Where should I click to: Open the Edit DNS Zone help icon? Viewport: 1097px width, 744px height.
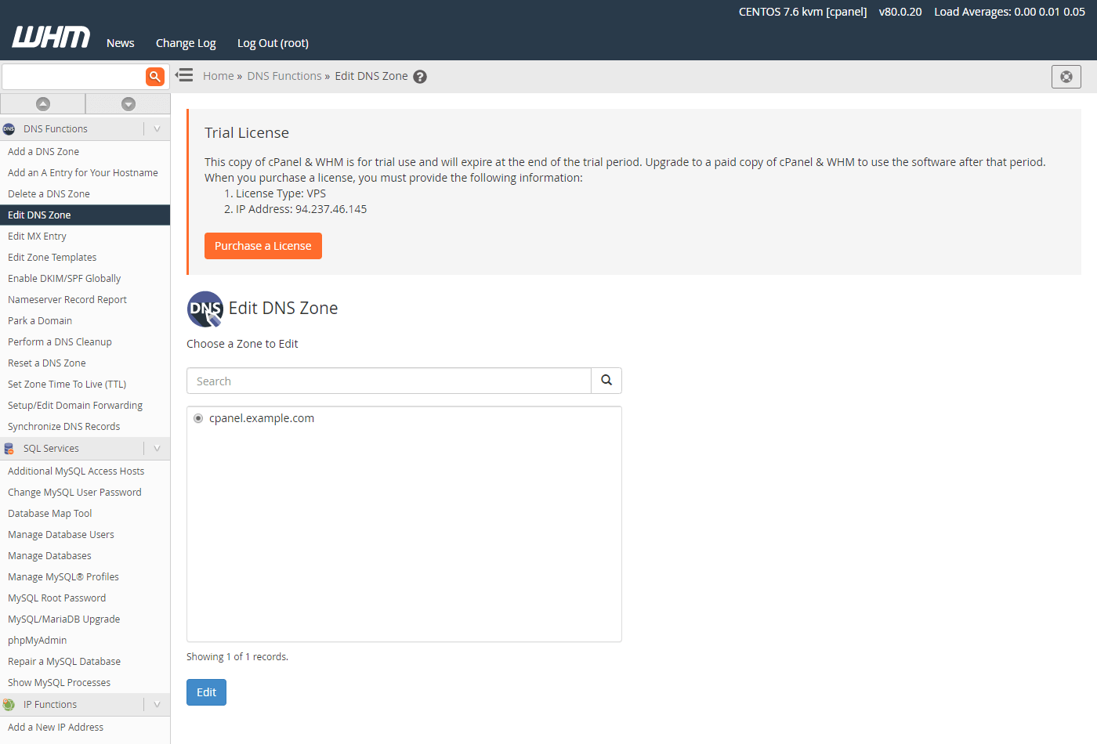pos(420,77)
